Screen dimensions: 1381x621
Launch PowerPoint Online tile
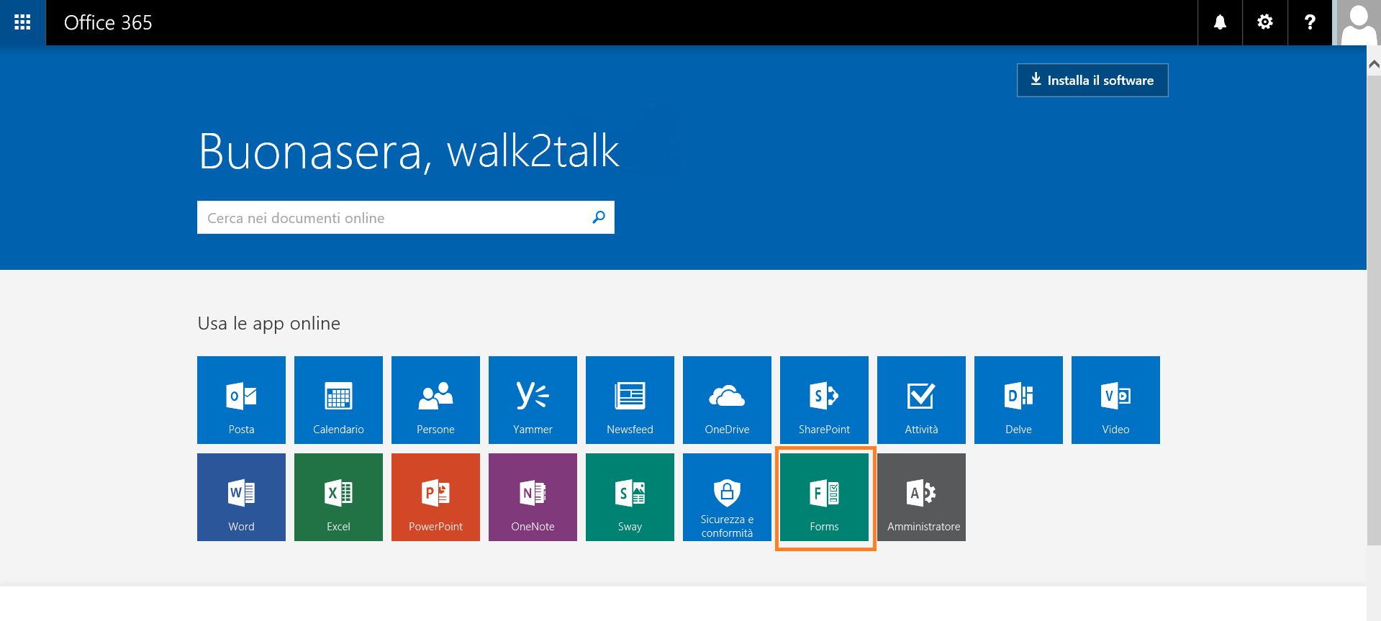click(435, 497)
